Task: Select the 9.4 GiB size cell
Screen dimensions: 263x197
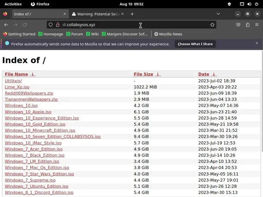Action: [x=141, y=136]
